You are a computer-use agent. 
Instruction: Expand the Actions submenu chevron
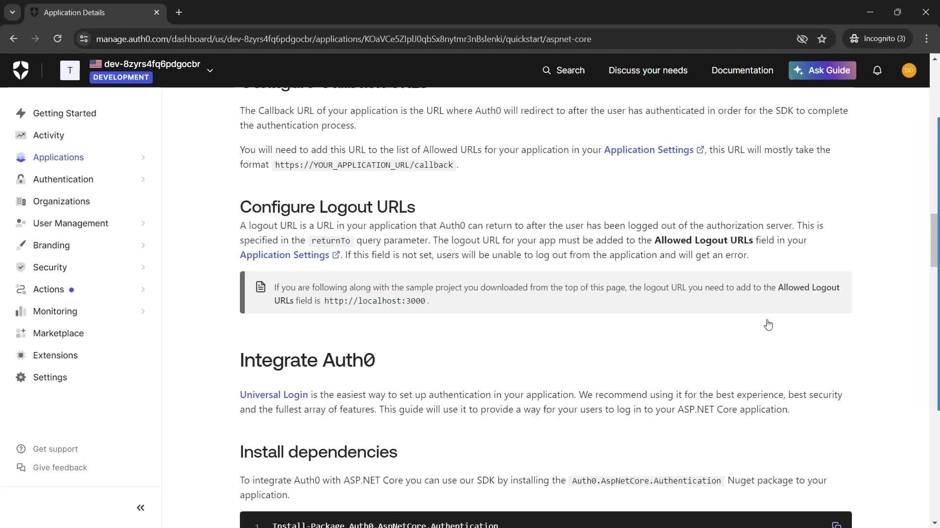coord(143,289)
